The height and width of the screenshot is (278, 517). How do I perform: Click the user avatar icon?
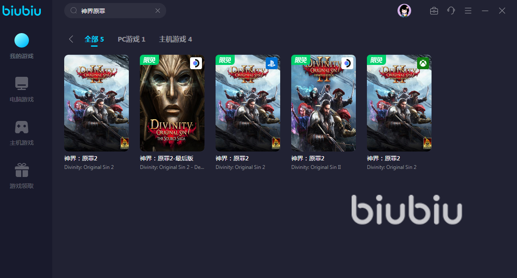(404, 11)
